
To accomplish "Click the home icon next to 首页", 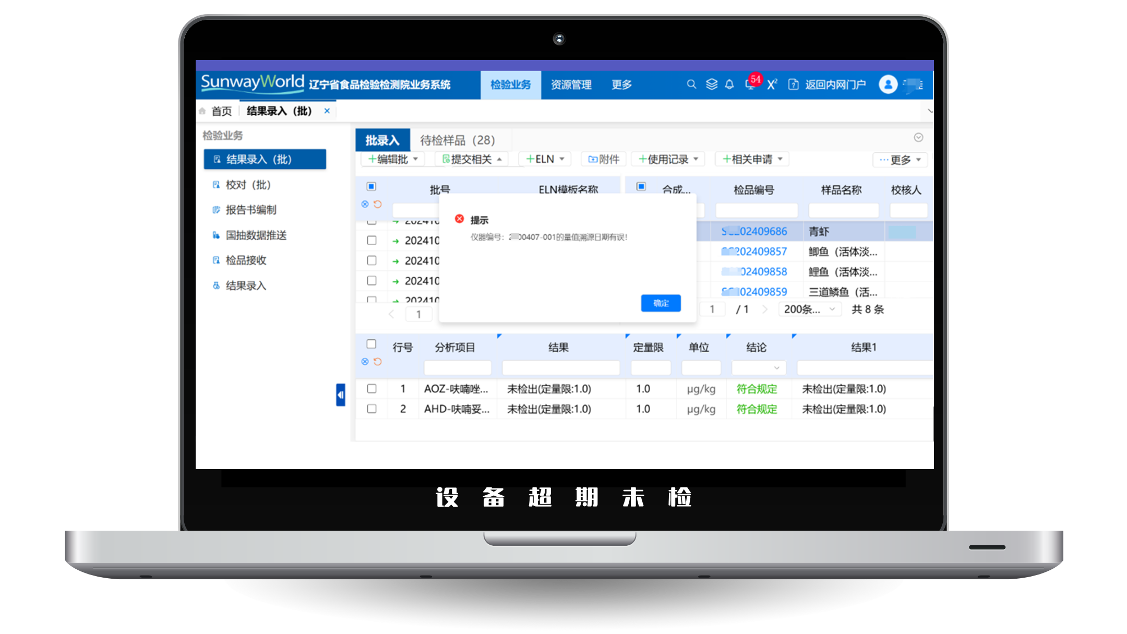I will (202, 111).
